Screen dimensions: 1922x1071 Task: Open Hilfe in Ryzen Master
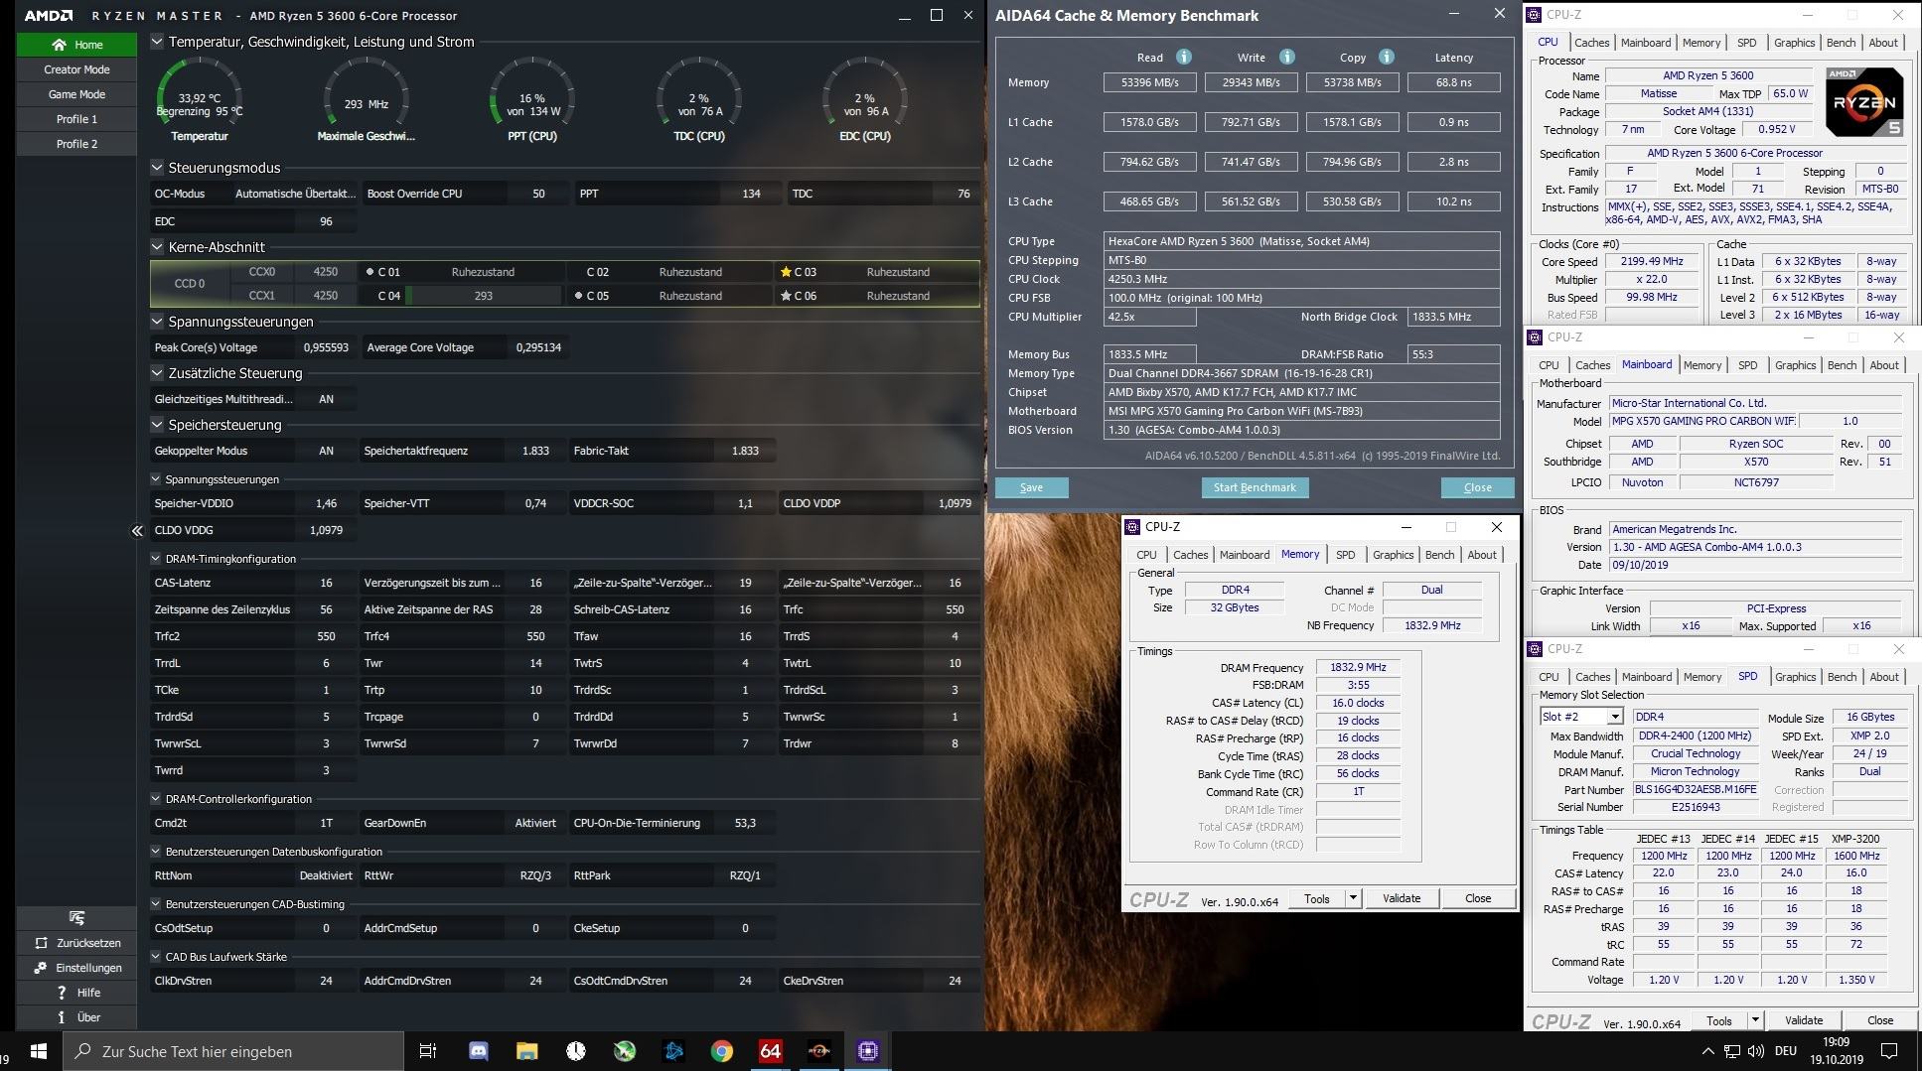pyautogui.click(x=76, y=993)
